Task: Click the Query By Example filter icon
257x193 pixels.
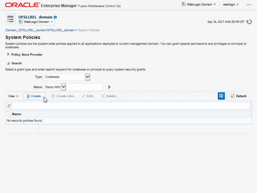Action: (221, 96)
